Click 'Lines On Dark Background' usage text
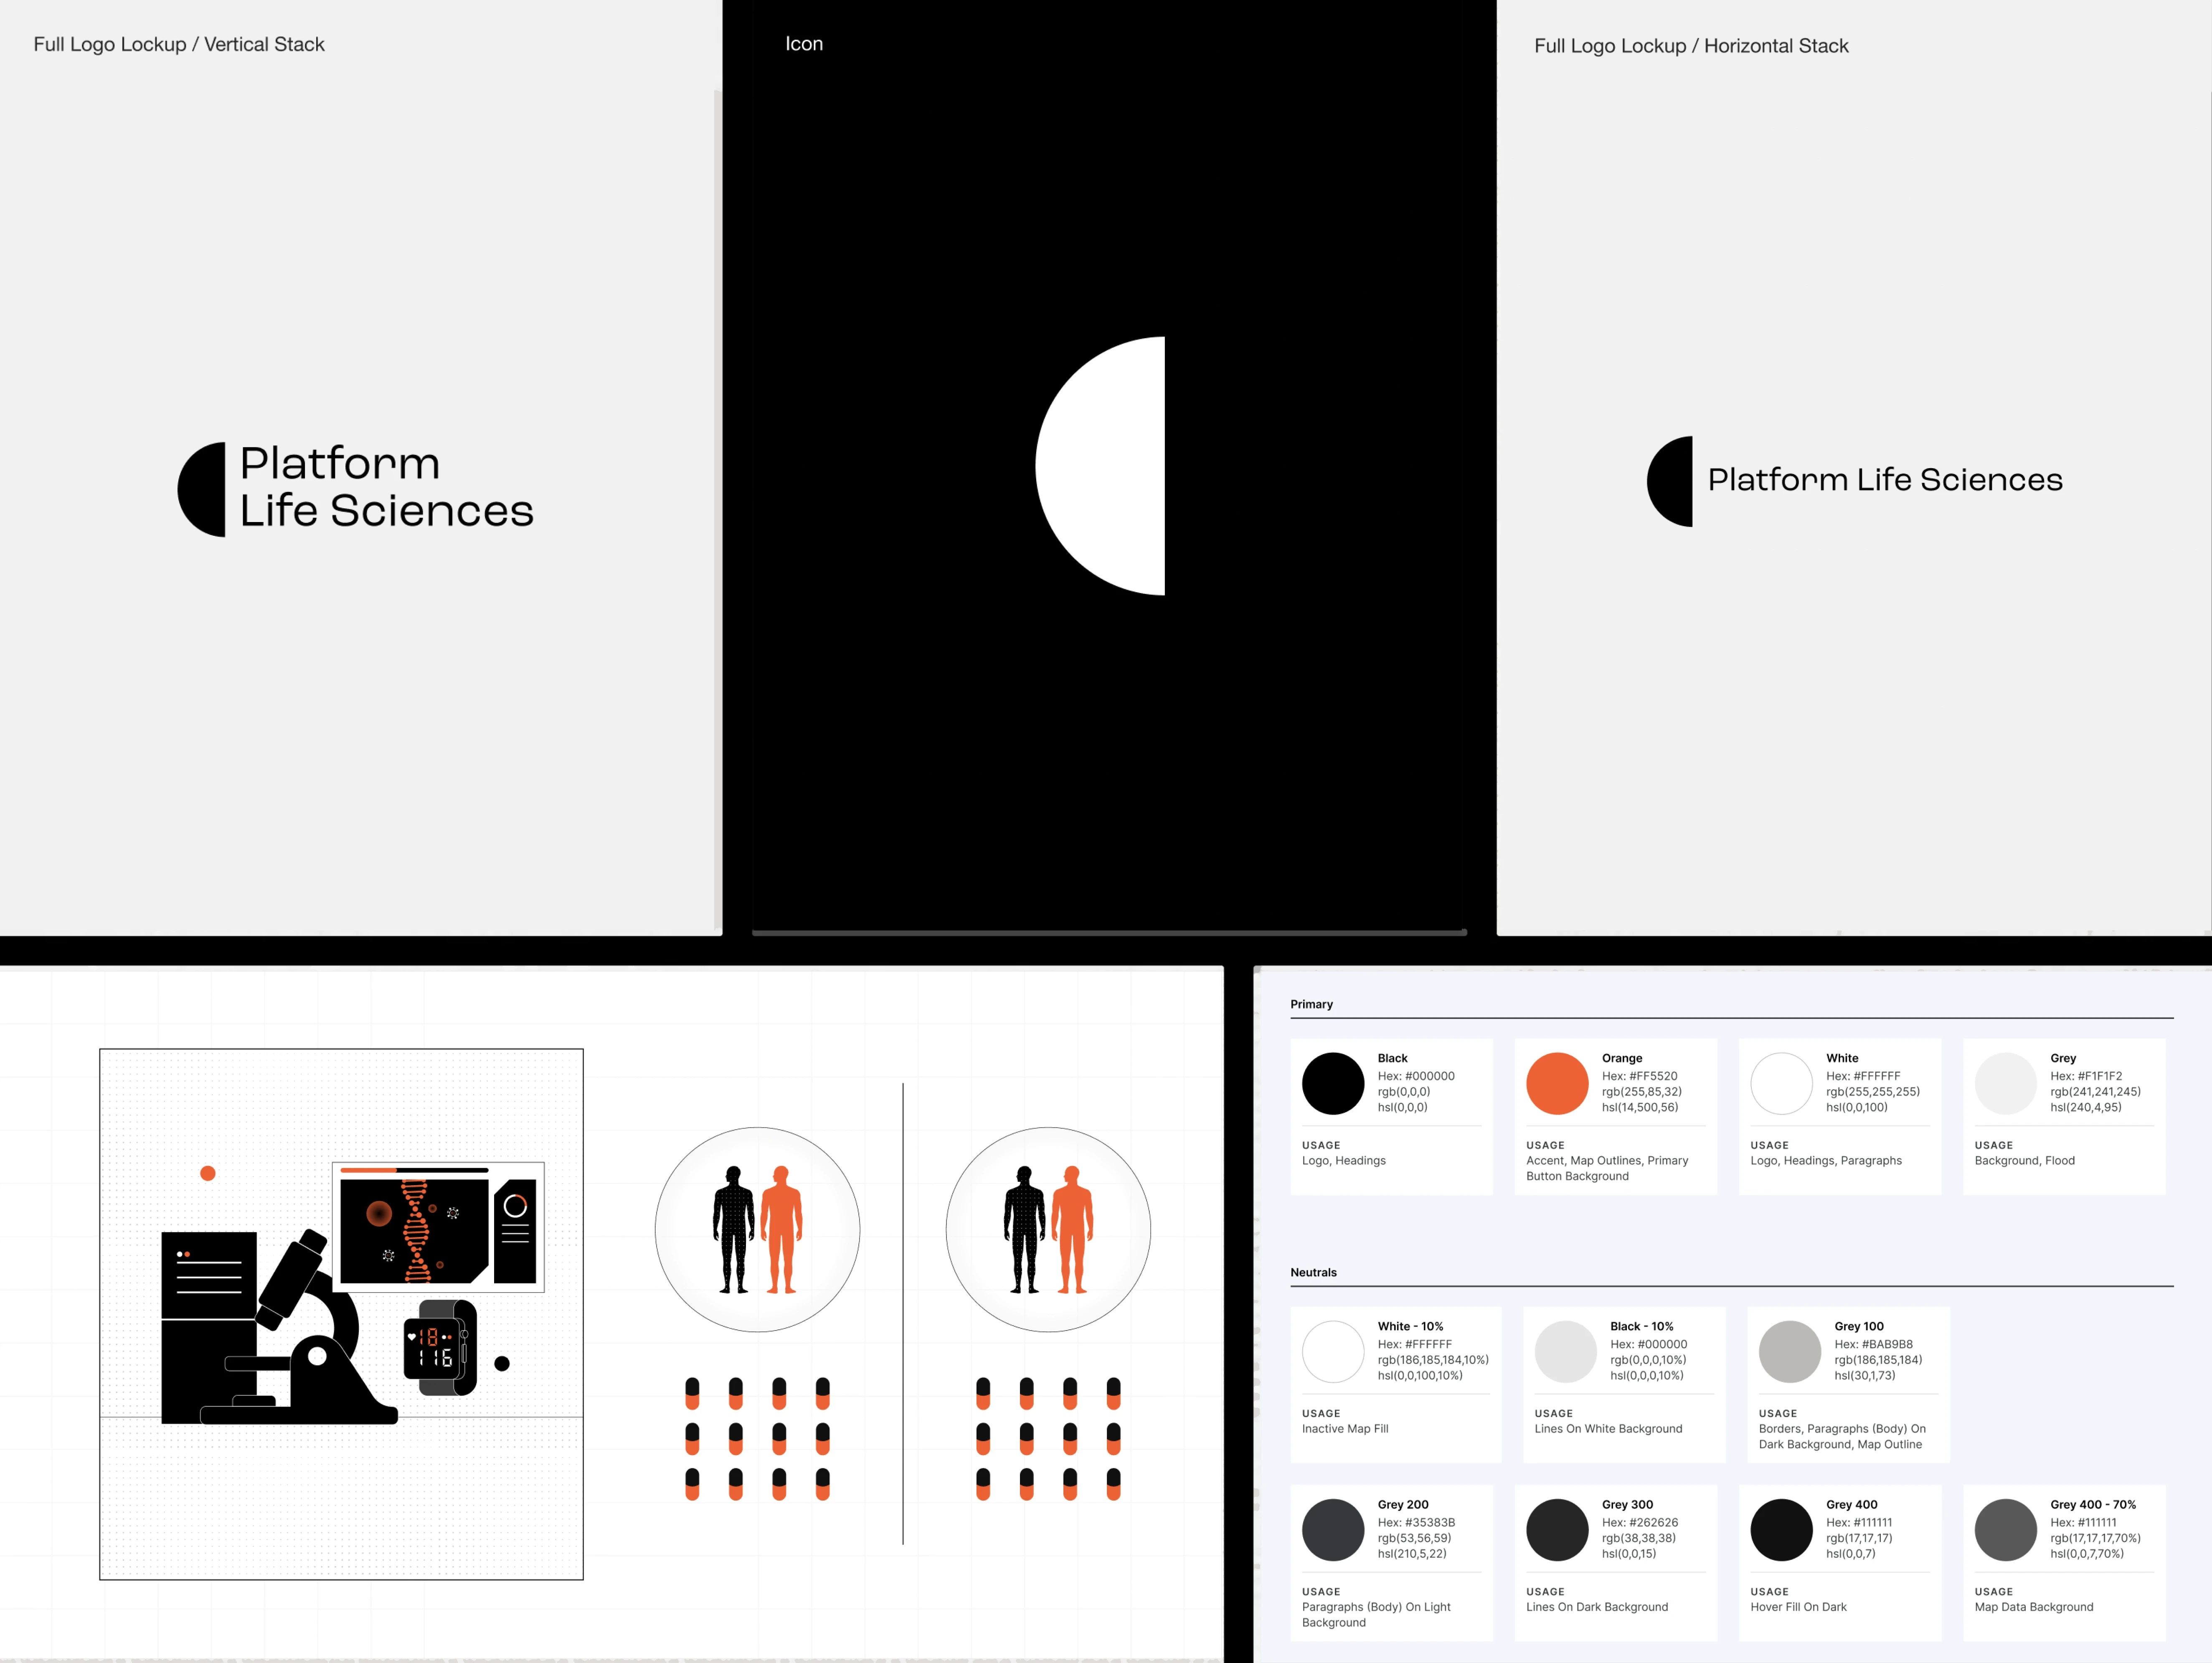This screenshot has height=1663, width=2212. coord(1597,1607)
